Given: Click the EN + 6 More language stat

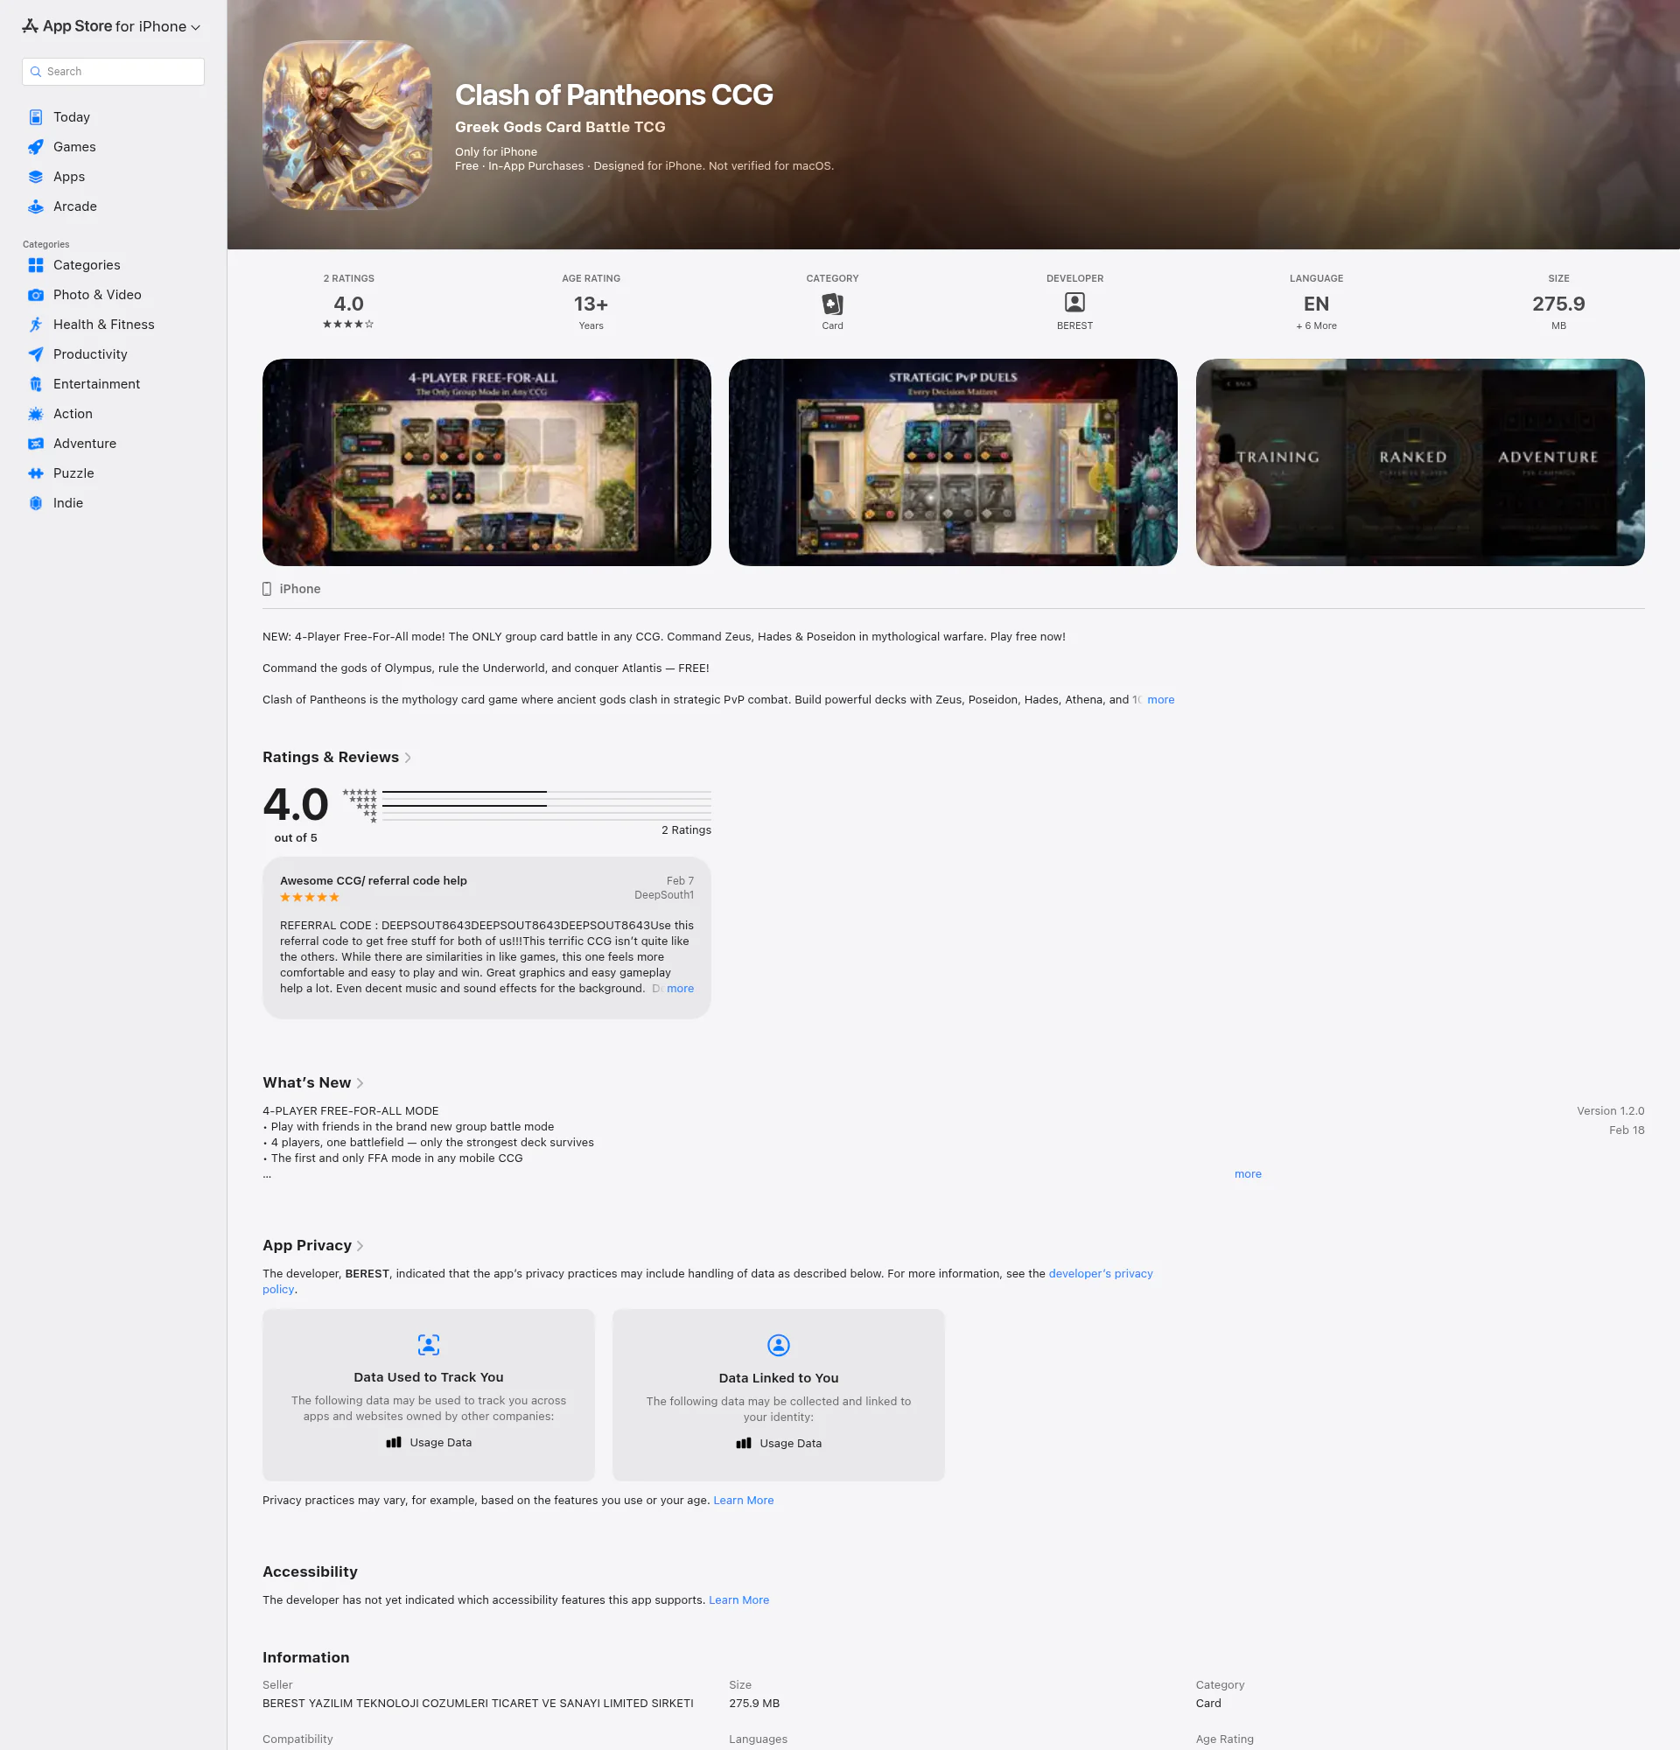Looking at the screenshot, I should (1316, 303).
